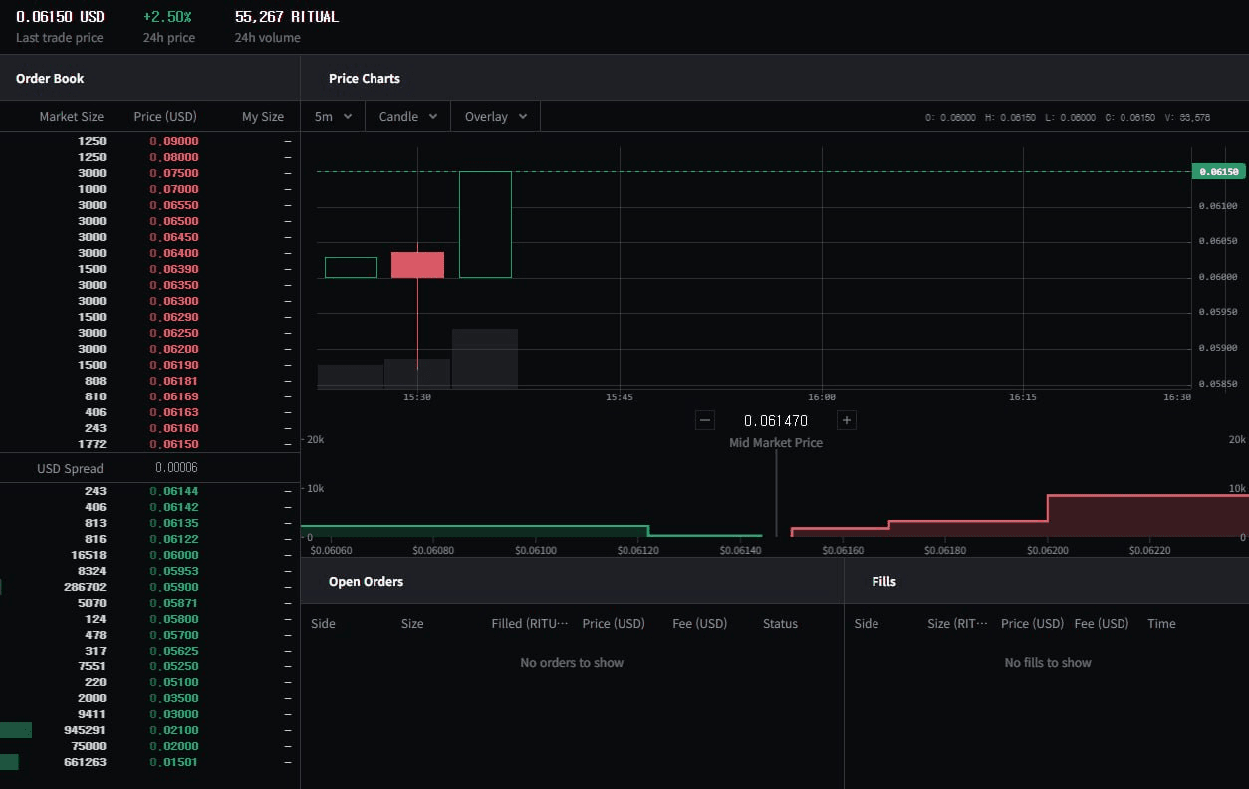
Task: Click the USD Spread value 0.00006
Action: [176, 468]
